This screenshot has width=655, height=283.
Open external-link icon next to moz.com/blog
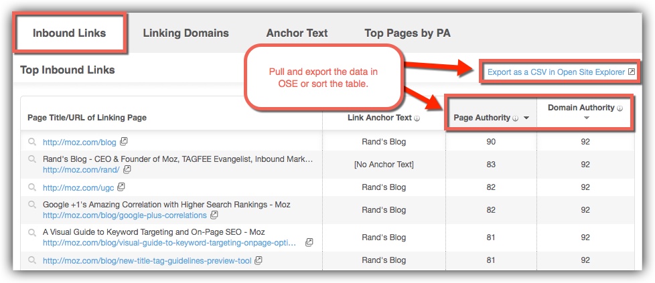click(124, 142)
